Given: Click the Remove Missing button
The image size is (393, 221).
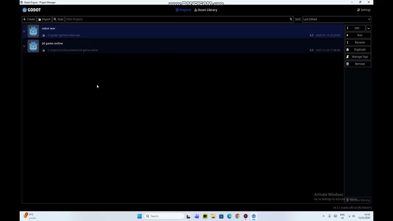Looking at the screenshot, I should coord(358,200).
